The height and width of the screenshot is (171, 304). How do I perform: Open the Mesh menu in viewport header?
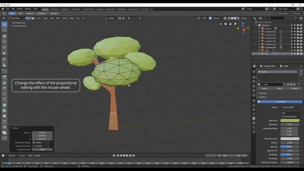click(x=58, y=18)
